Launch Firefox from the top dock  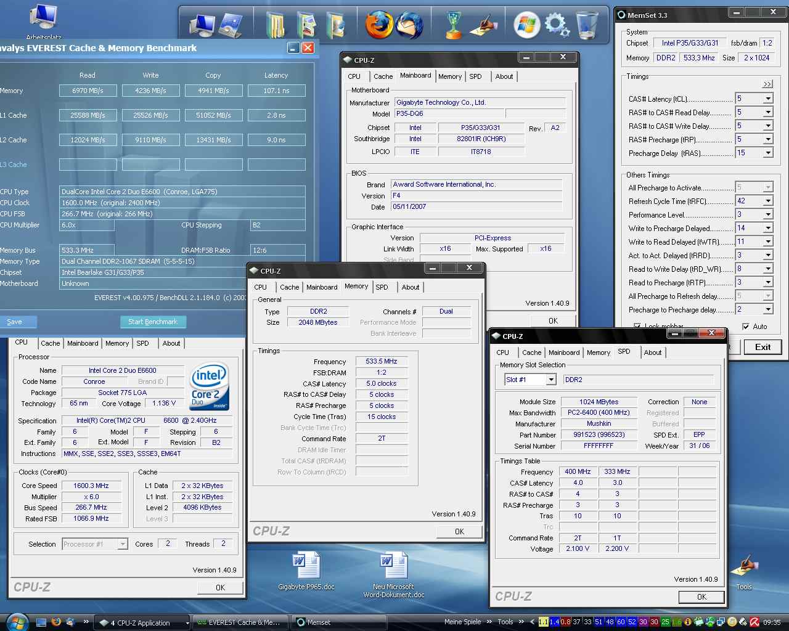[x=378, y=25]
